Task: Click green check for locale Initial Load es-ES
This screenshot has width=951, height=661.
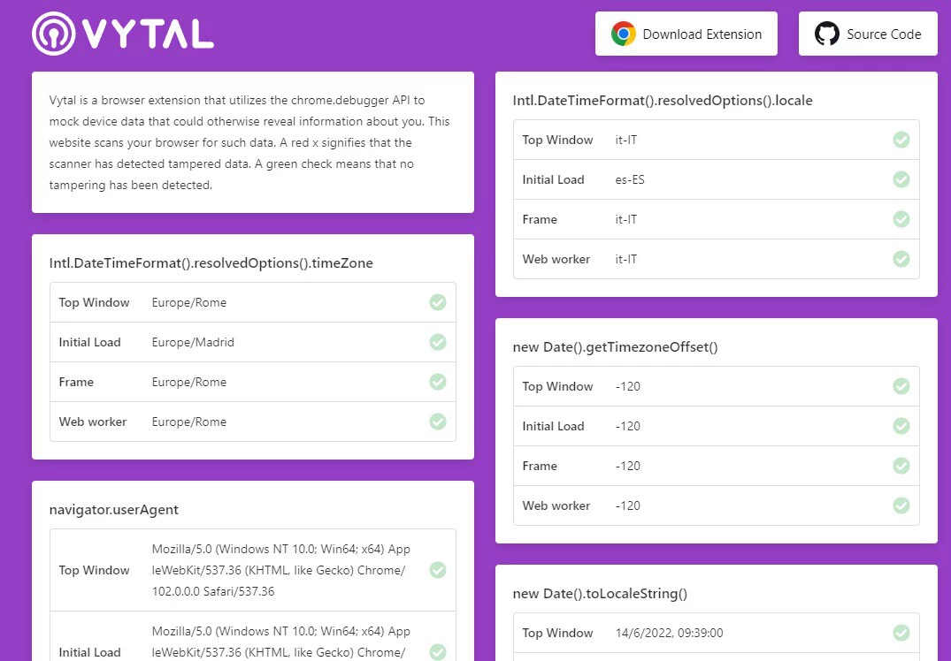Action: coord(901,179)
